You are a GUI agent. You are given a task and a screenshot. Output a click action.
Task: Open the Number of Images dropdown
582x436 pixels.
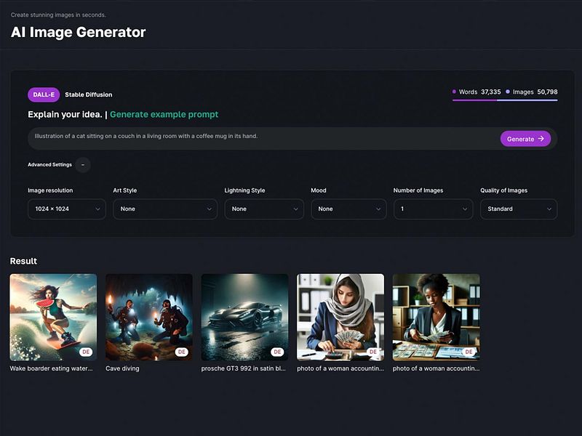[x=432, y=209]
